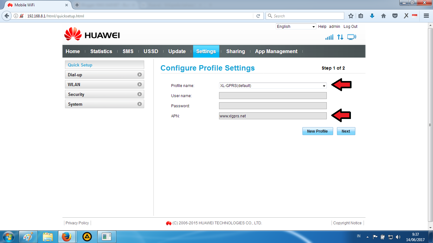The height and width of the screenshot is (243, 433).
Task: Open the Downloads arrow icon
Action: tap(372, 16)
